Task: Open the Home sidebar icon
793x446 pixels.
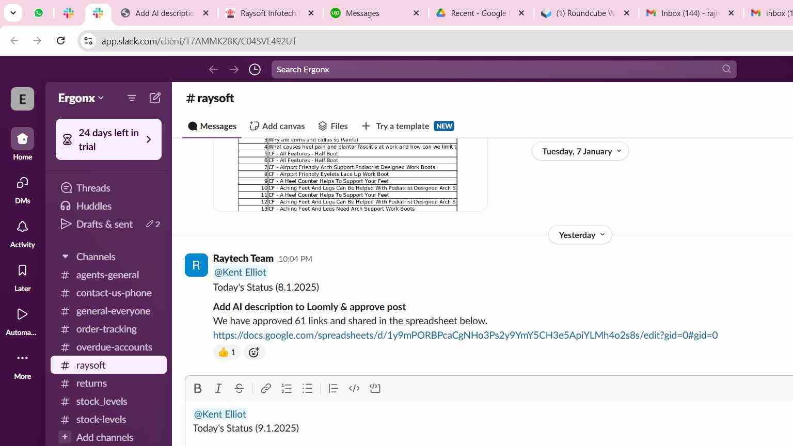Action: [x=22, y=139]
